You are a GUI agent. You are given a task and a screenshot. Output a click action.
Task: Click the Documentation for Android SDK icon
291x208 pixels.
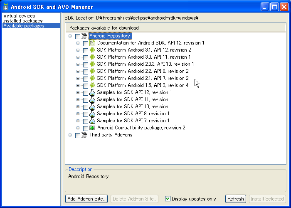tap(92, 43)
